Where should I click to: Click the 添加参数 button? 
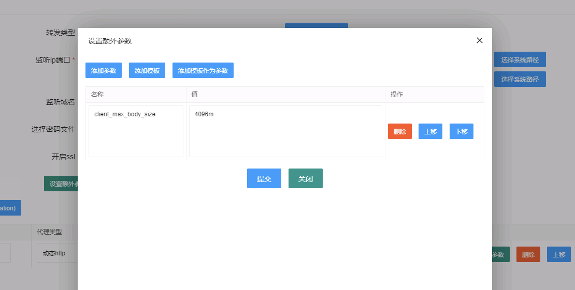104,70
